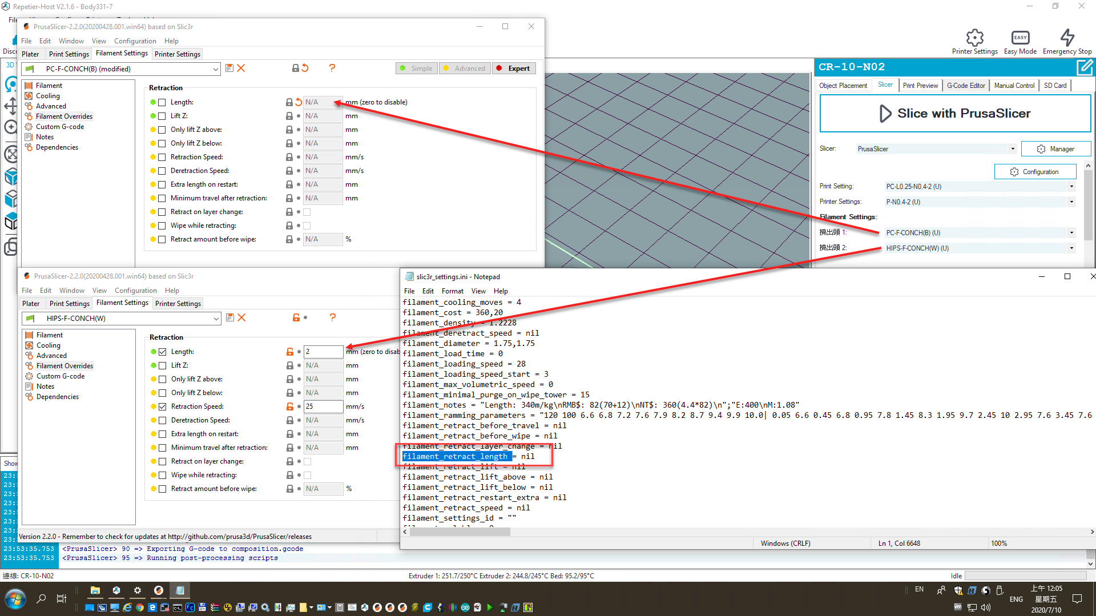Delete the PC-F-CONCH(B) preset using red X
The image size is (1096, 616).
[x=241, y=68]
